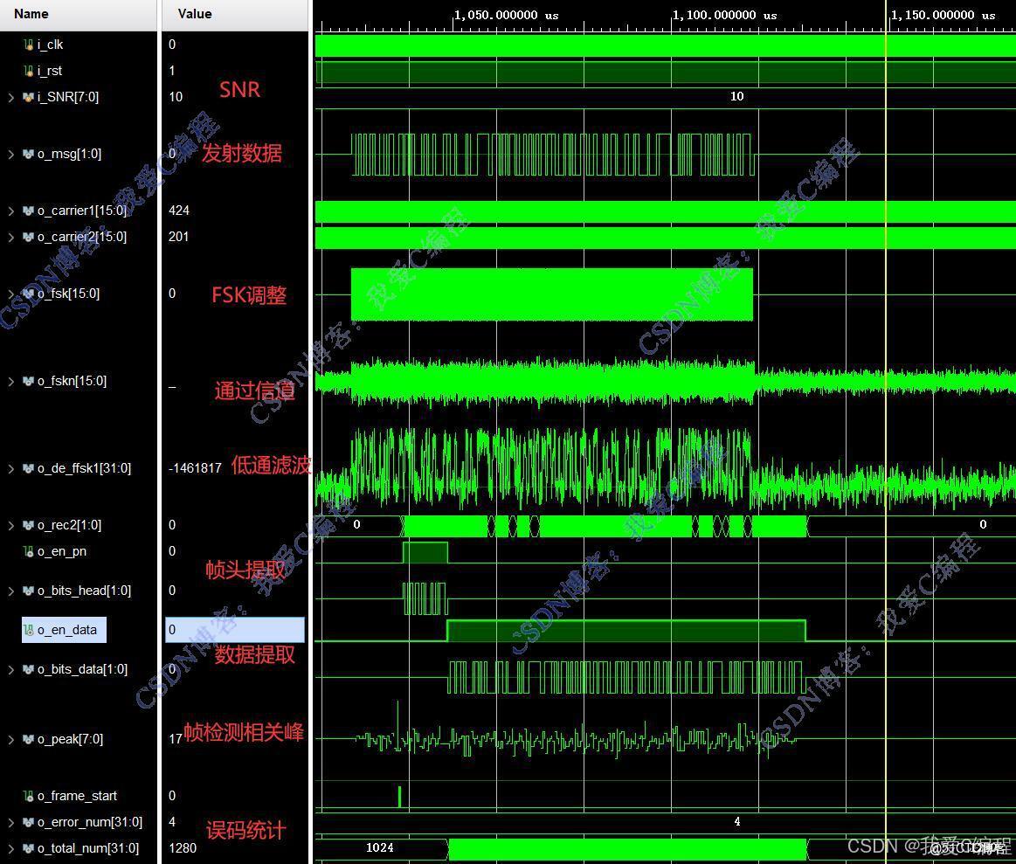Viewport: 1016px width, 864px height.
Task: Select the o_frame_start signal name
Action: click(x=77, y=796)
